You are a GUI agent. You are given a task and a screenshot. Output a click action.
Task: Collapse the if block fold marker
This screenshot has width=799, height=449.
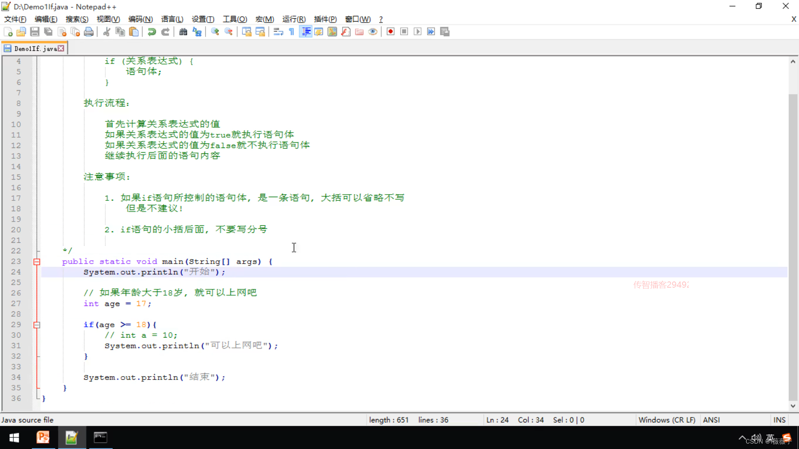pyautogui.click(x=37, y=325)
